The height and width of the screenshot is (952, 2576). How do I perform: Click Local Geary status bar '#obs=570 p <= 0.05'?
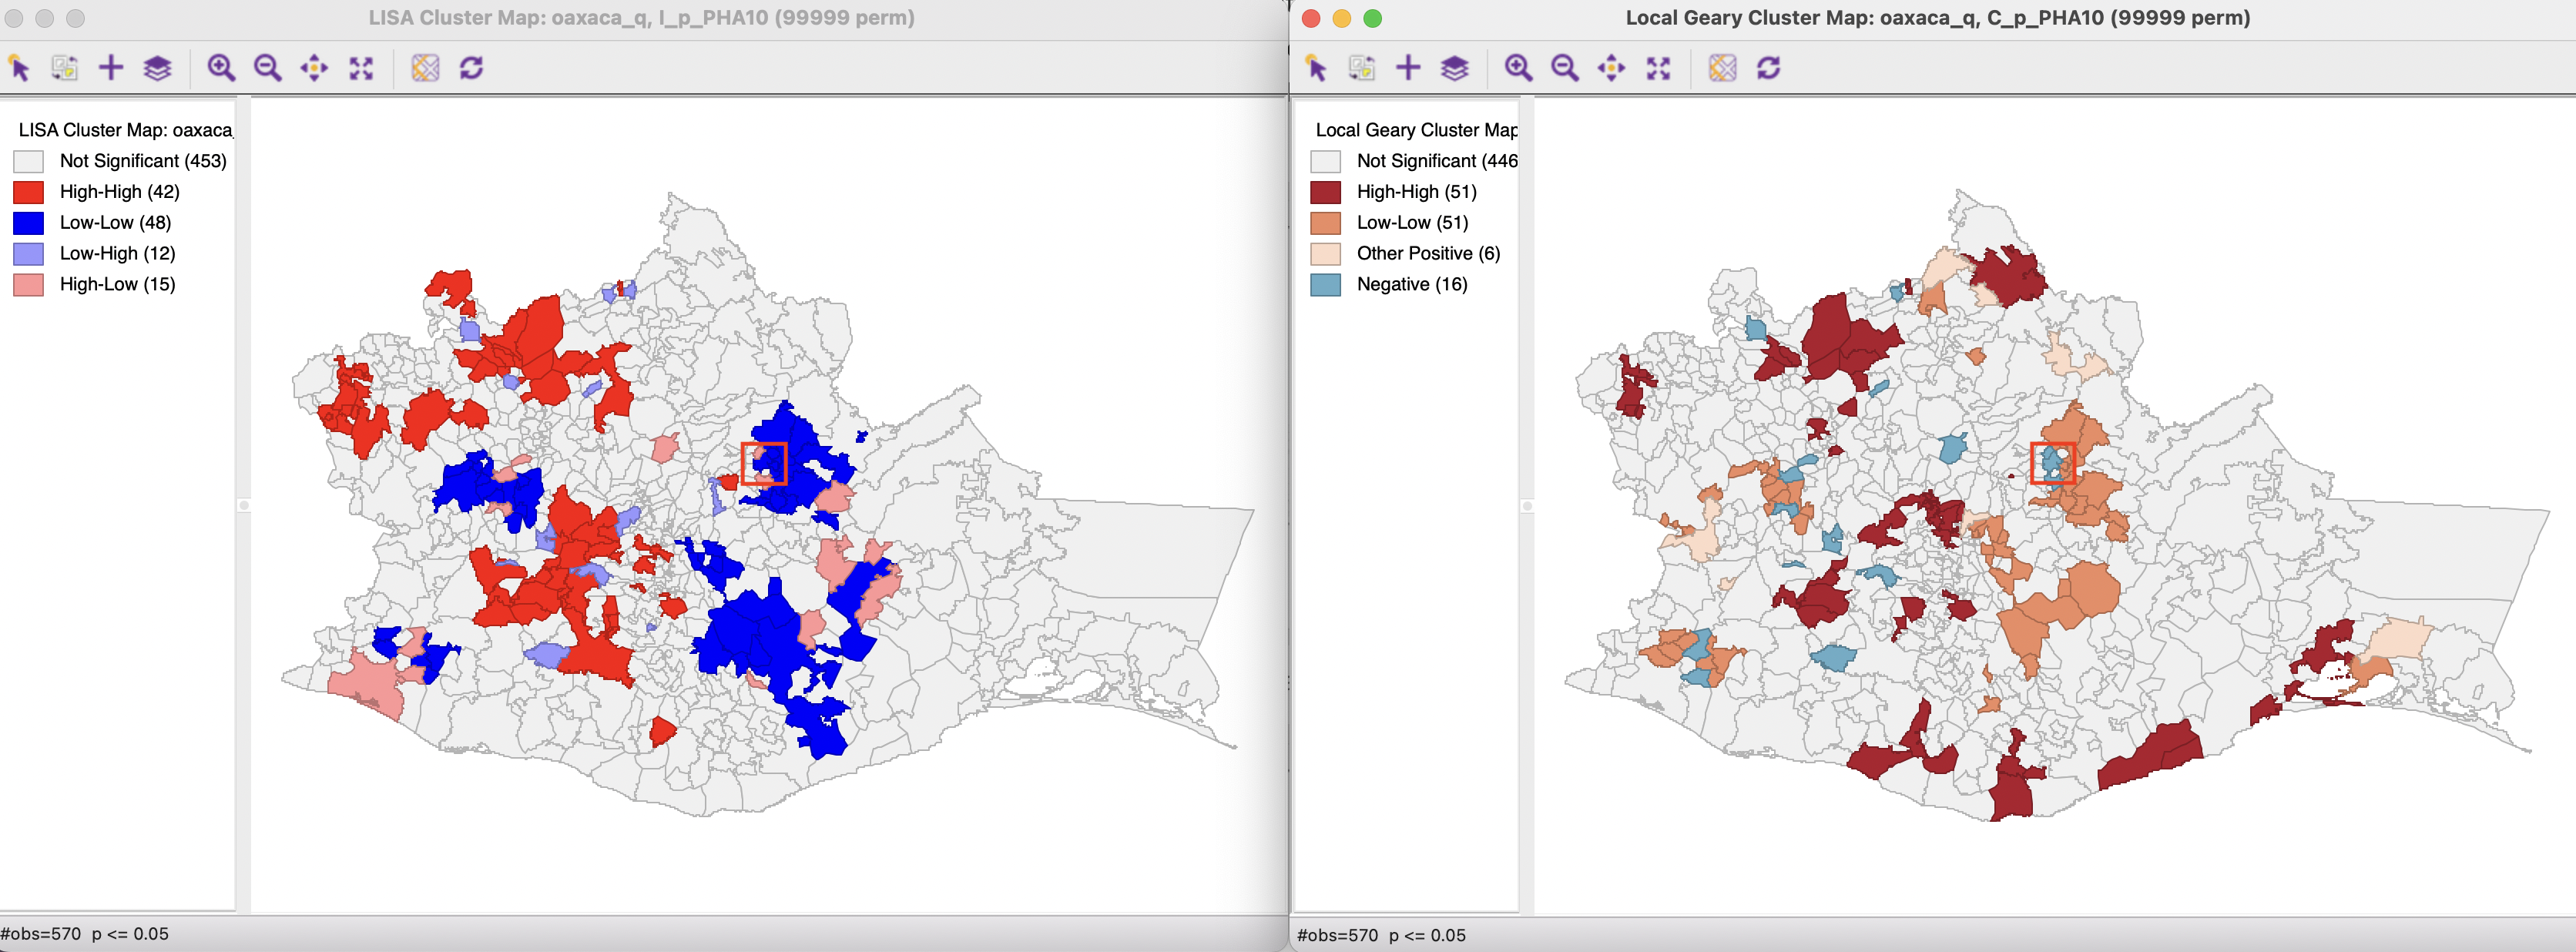pos(1381,935)
